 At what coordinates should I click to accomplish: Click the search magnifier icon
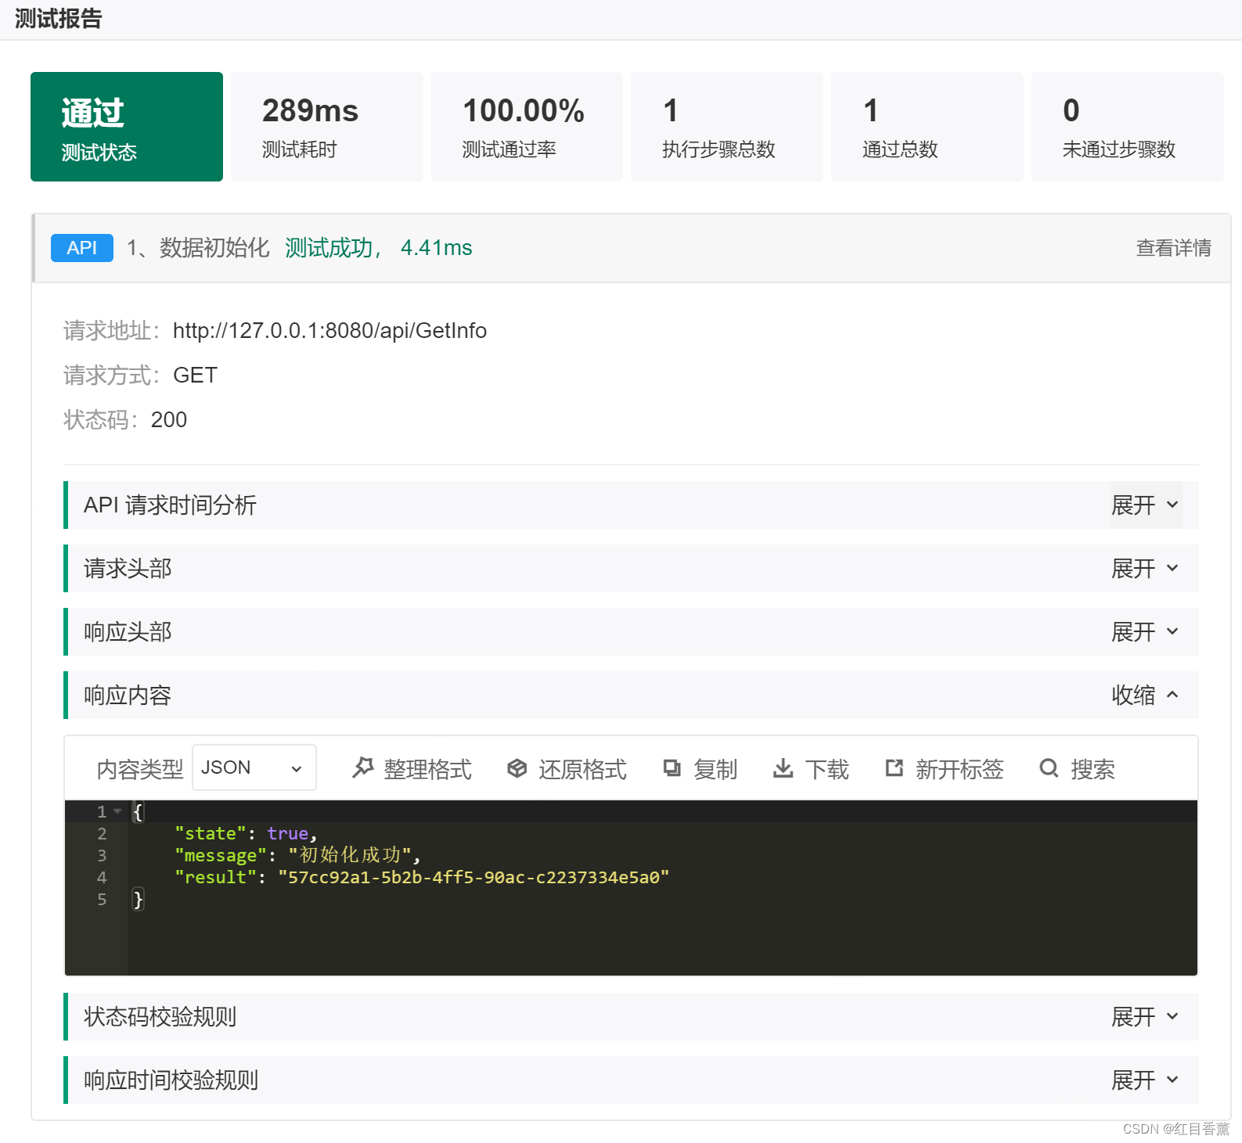1049,768
